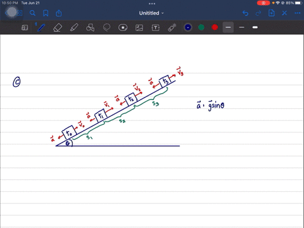Select the Image insert tool

(139, 28)
